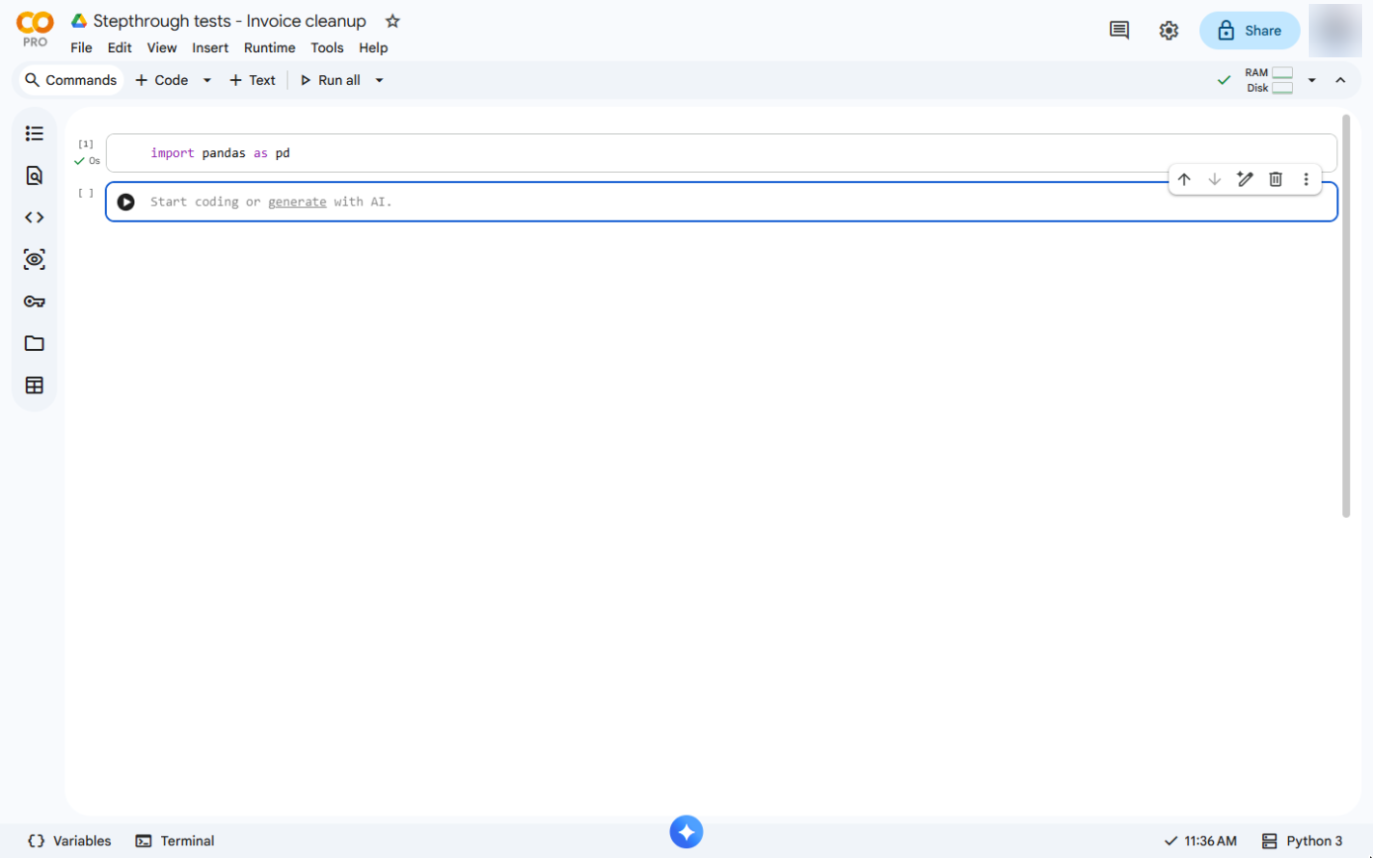Image resolution: width=1373 pixels, height=858 pixels.
Task: Click into the import pandas code cell
Action: coord(722,153)
